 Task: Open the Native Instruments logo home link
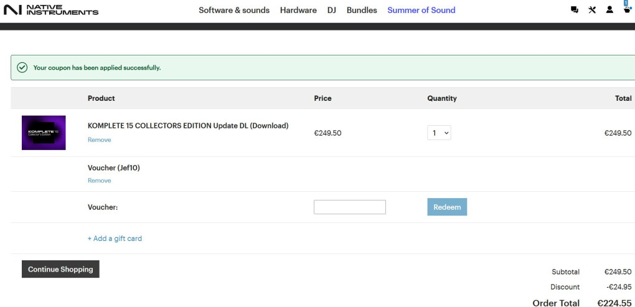coord(51,10)
